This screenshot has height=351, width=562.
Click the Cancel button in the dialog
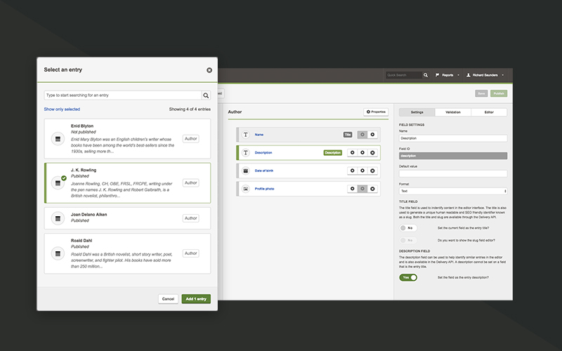168,299
